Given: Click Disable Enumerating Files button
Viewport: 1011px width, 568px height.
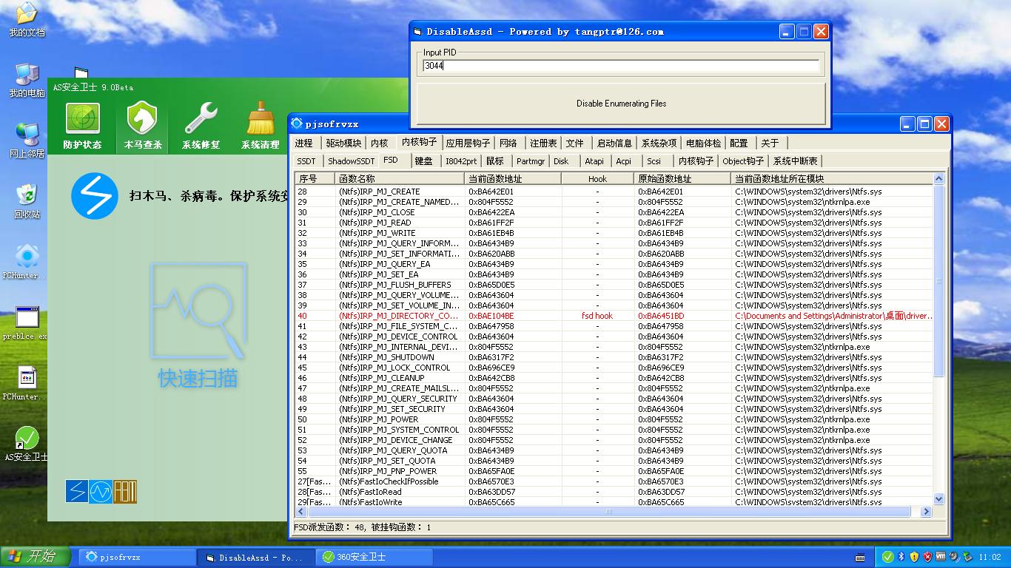Looking at the screenshot, I should tap(622, 104).
